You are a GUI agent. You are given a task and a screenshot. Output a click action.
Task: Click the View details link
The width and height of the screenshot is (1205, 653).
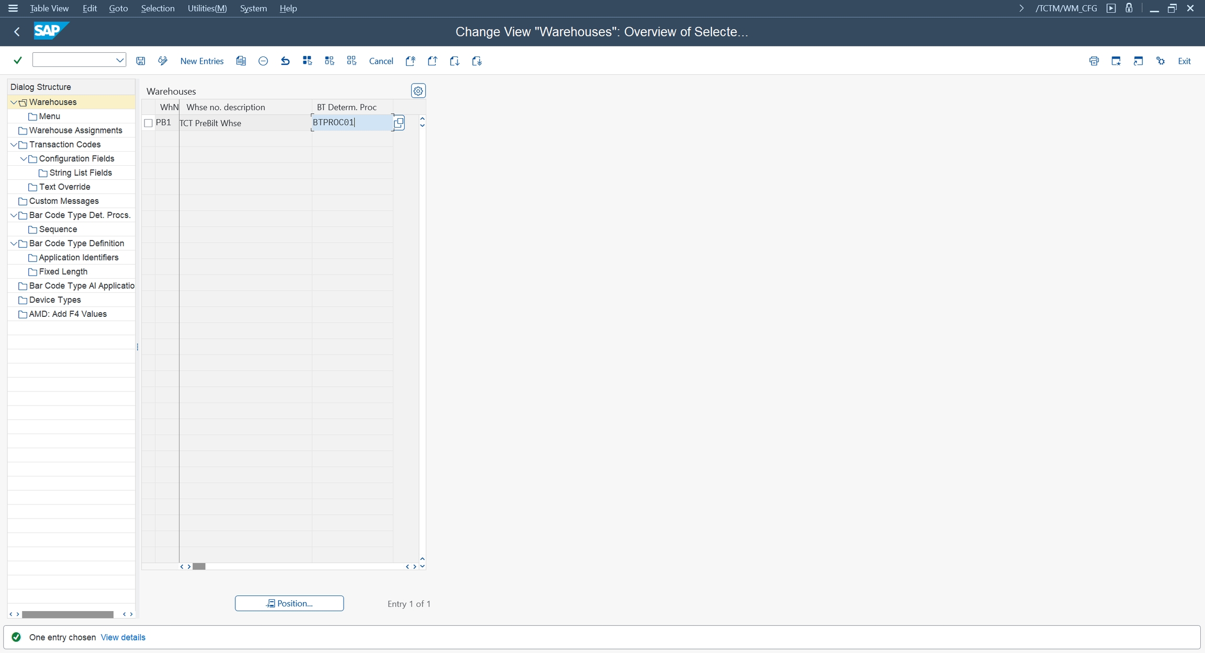123,637
